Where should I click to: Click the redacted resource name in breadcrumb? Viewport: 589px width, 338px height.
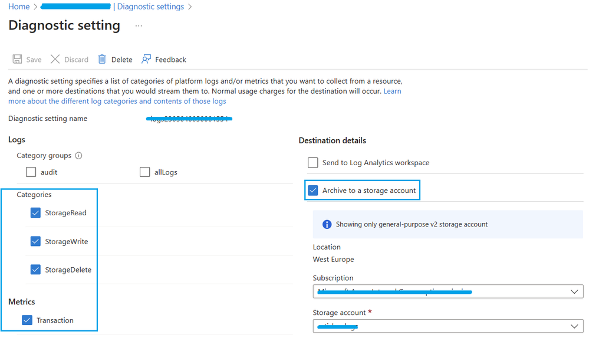point(75,6)
